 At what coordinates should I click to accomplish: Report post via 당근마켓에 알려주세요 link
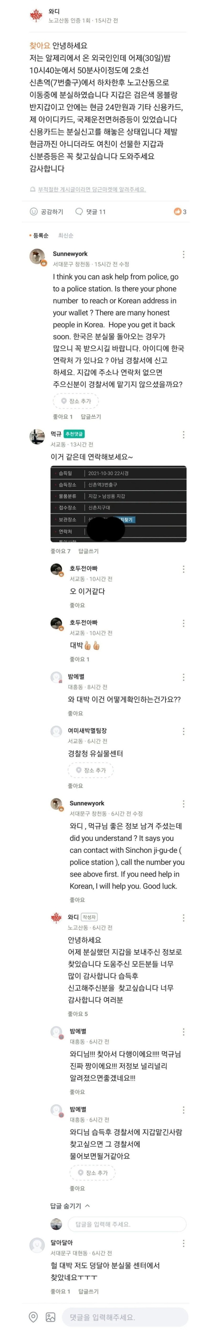[x=92, y=190]
